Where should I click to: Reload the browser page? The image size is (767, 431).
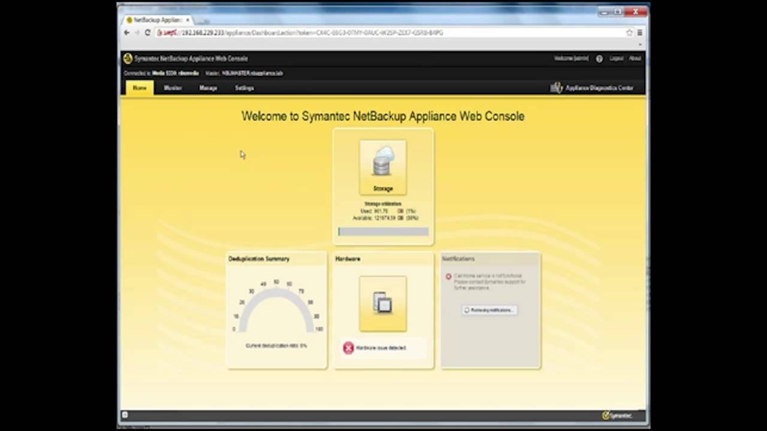[147, 33]
